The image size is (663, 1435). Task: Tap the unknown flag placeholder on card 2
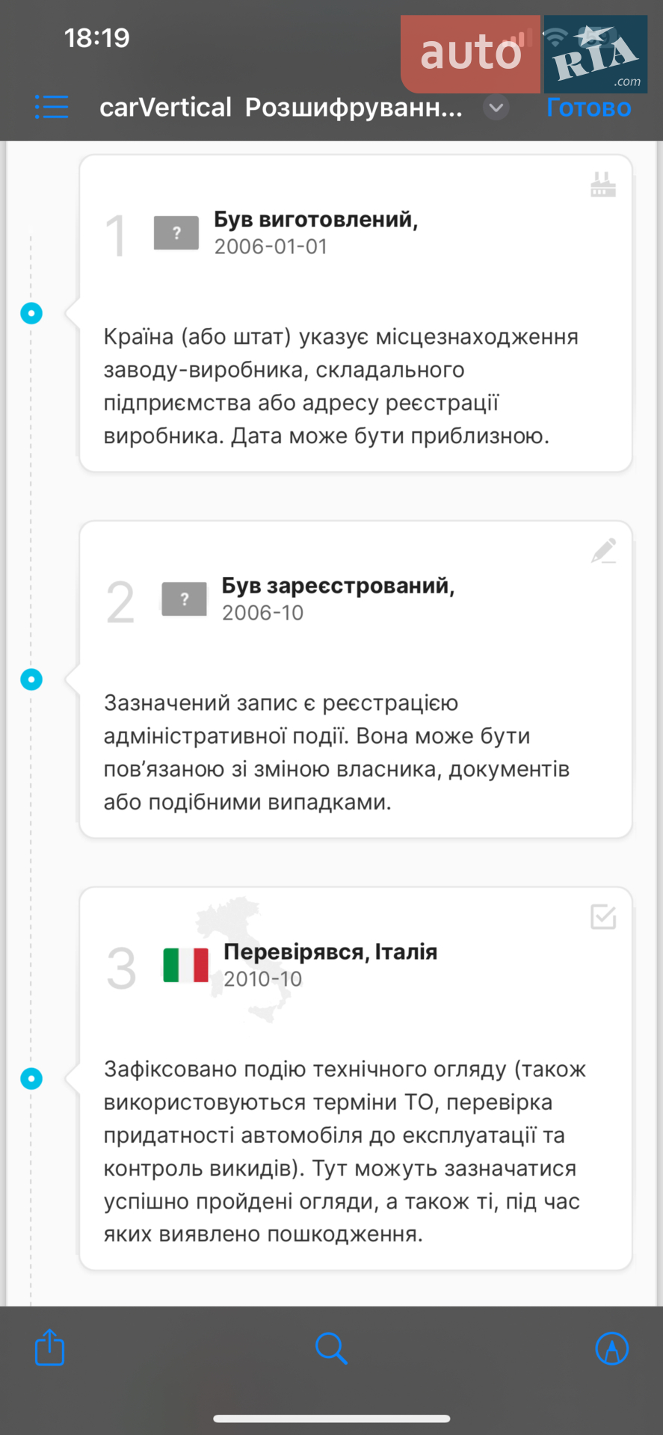pyautogui.click(x=184, y=599)
